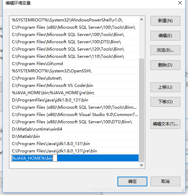Viewport: 188px width, 195px height.
Task: Delete the entry with 删除(D)
Action: coord(165,65)
